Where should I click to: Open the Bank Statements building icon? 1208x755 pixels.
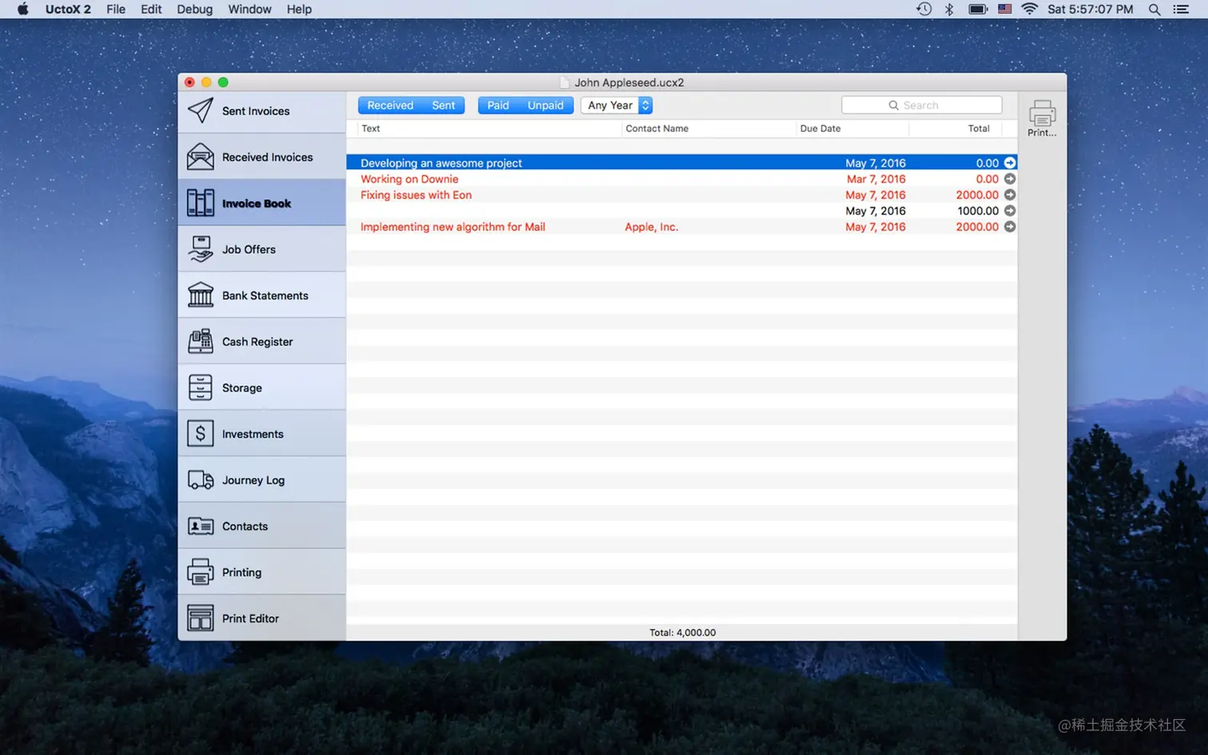pos(201,295)
